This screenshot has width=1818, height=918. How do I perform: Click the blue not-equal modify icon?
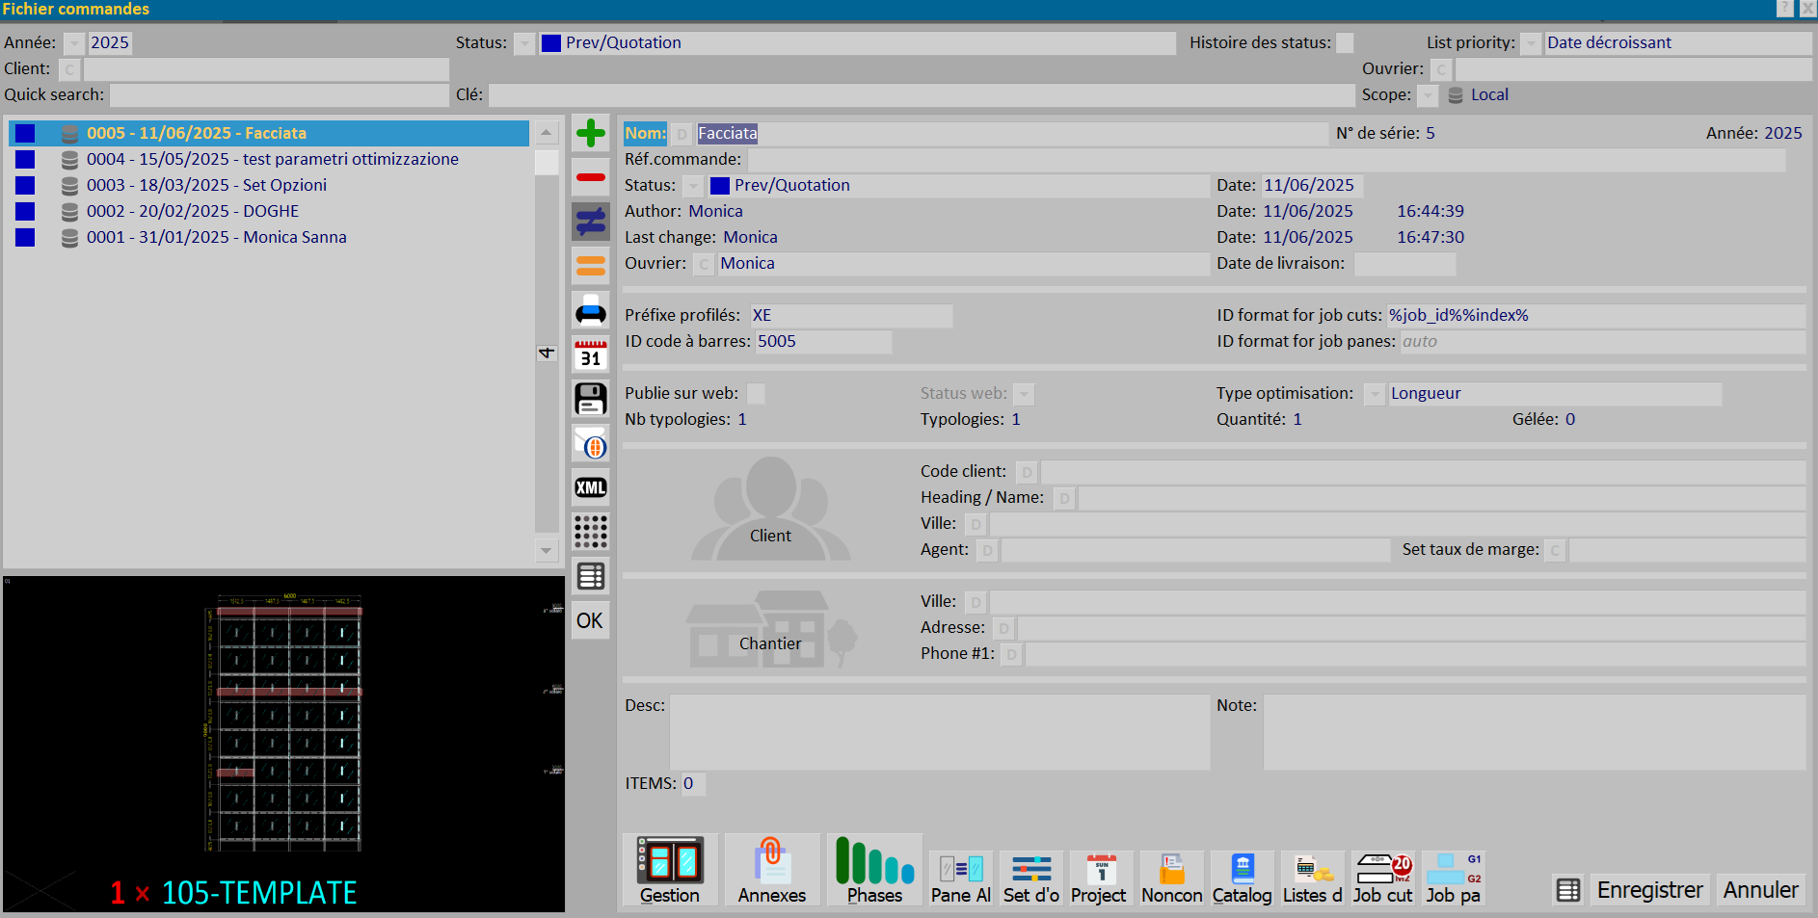coord(590,222)
